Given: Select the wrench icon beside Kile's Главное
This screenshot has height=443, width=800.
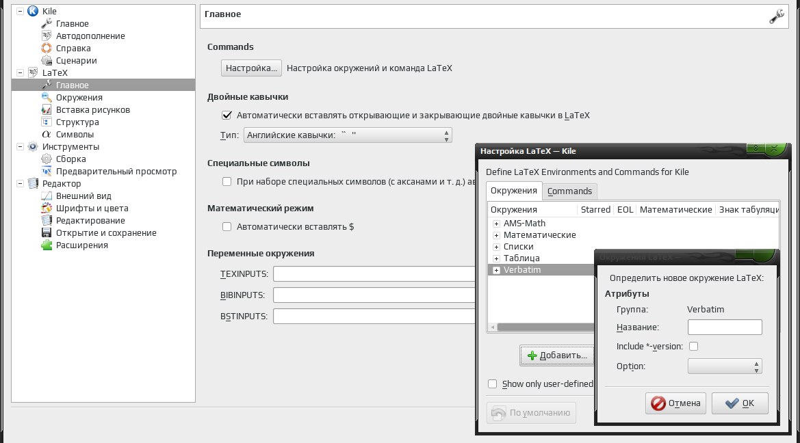Looking at the screenshot, I should 47,23.
